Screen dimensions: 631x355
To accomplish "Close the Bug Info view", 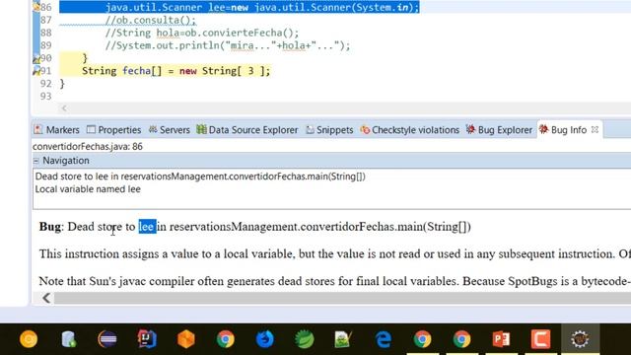I will pyautogui.click(x=595, y=129).
